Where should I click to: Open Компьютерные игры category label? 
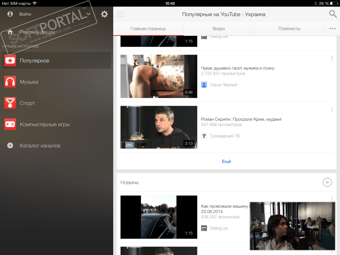point(45,124)
